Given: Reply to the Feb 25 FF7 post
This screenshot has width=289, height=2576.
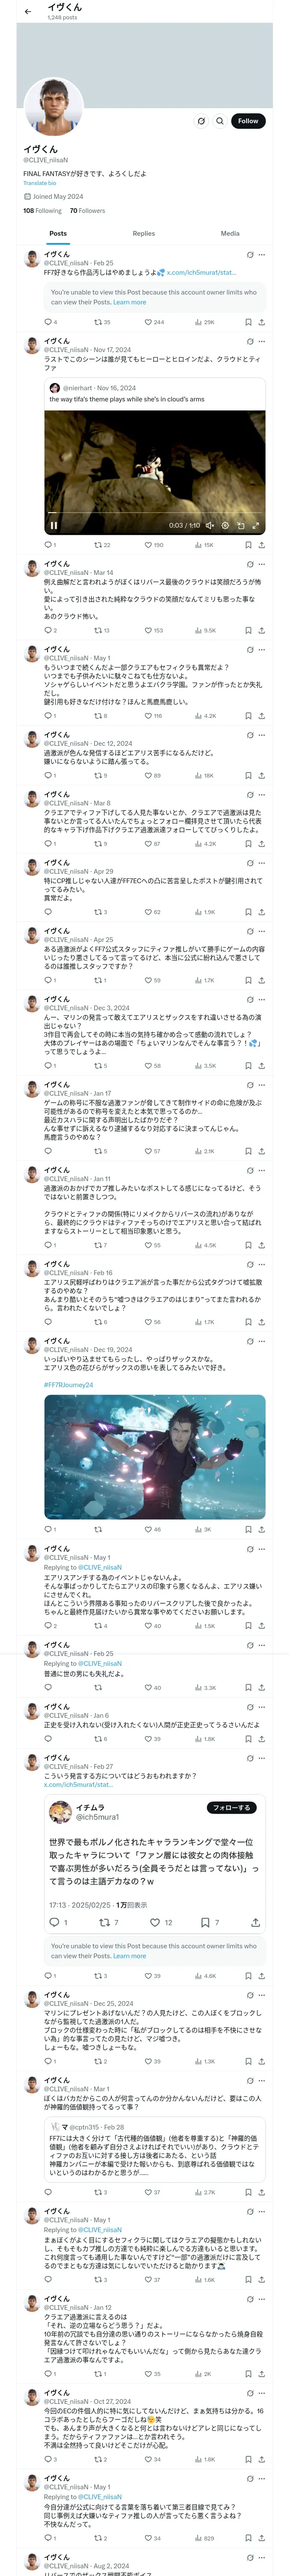Looking at the screenshot, I should pyautogui.click(x=48, y=322).
